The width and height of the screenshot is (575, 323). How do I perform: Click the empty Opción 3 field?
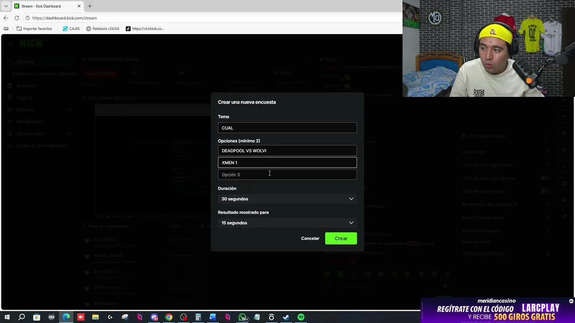(287, 175)
